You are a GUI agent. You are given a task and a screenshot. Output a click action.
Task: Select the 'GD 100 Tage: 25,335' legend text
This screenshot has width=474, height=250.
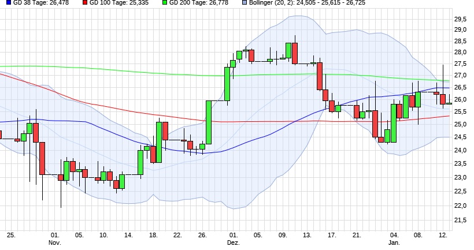pyautogui.click(x=120, y=3)
